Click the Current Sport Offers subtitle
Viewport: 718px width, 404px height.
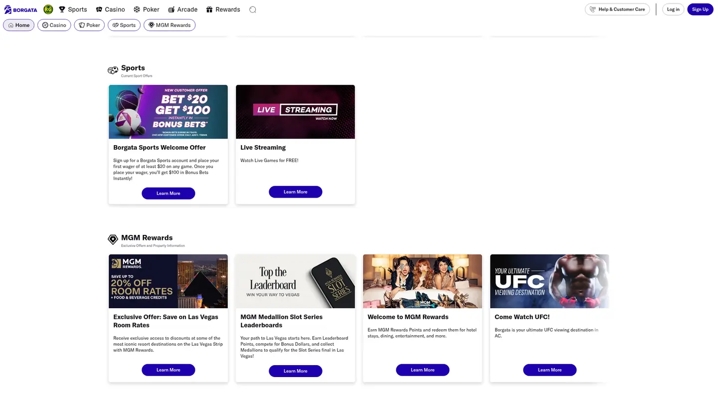[x=137, y=76]
